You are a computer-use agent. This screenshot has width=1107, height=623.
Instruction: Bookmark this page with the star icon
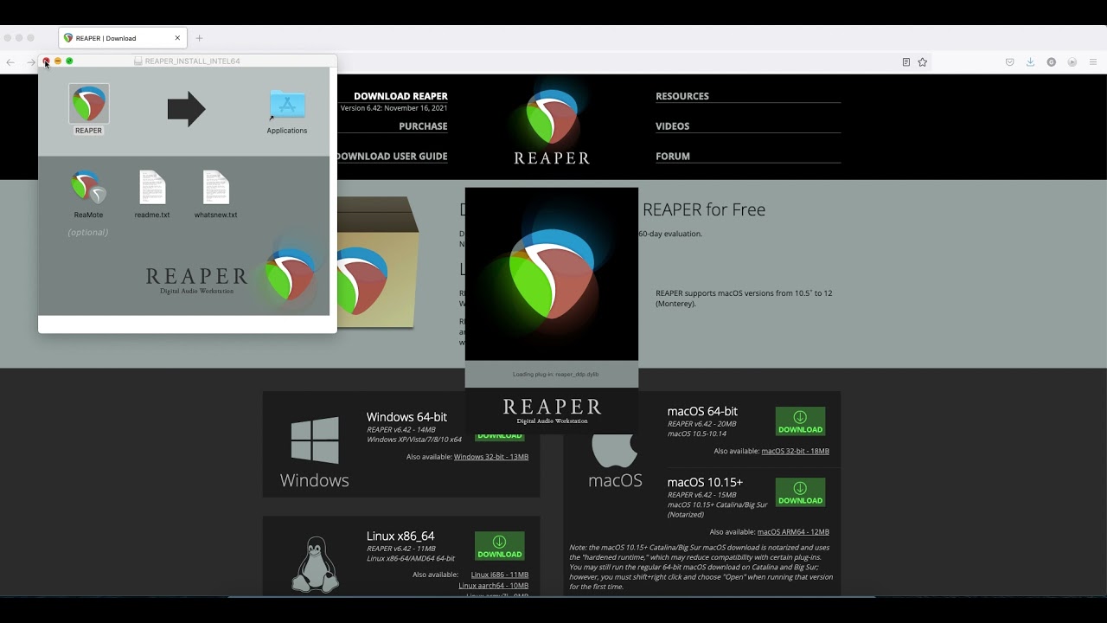(x=923, y=62)
